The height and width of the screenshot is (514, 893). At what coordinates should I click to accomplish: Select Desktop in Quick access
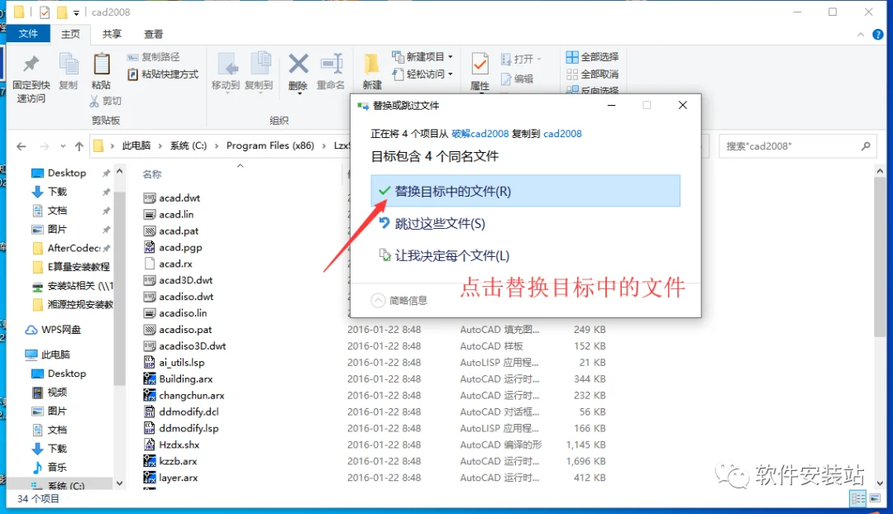click(x=67, y=173)
